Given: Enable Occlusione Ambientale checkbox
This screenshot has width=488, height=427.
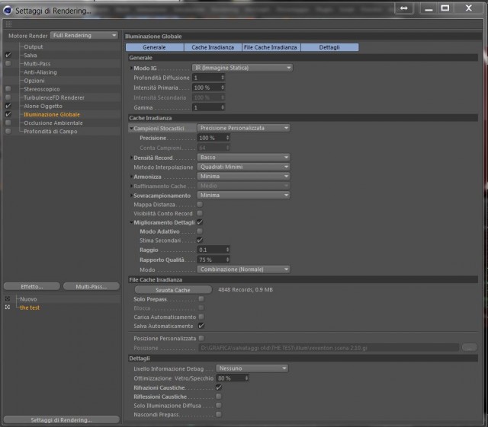Looking at the screenshot, I should [x=8, y=123].
